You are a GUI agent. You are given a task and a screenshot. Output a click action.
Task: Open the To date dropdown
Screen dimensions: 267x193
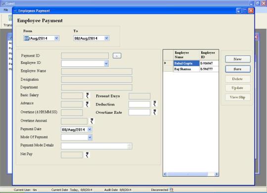106,38
